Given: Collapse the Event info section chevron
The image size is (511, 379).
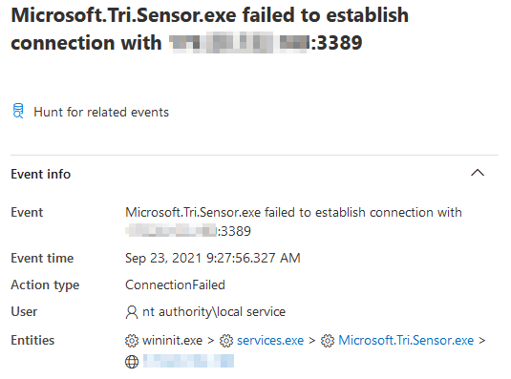Looking at the screenshot, I should [x=478, y=173].
